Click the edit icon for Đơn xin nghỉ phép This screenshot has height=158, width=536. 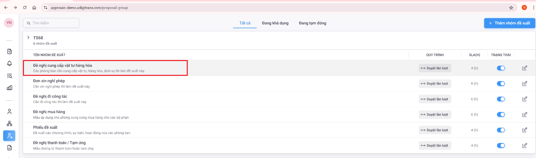(524, 83)
